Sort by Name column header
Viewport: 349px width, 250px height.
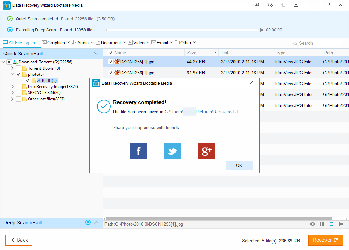[x=120, y=53]
